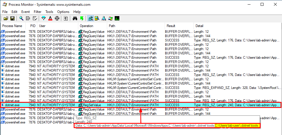The width and height of the screenshot is (282, 135).
Task: Select the highlighted dotnet.exe RegSetValue row
Action: (116, 105)
